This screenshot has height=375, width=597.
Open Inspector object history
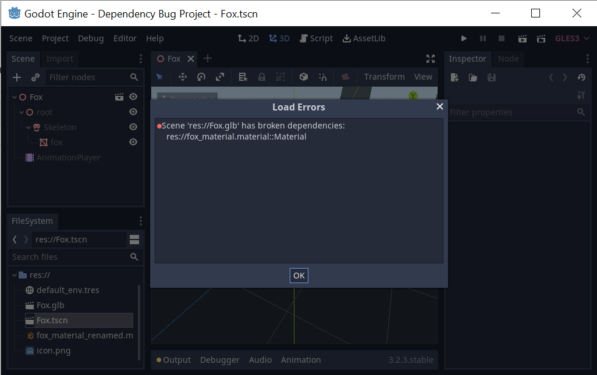click(x=581, y=77)
